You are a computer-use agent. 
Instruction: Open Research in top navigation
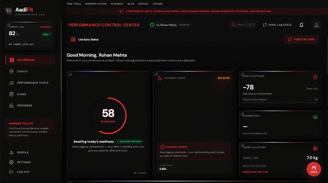117,4
